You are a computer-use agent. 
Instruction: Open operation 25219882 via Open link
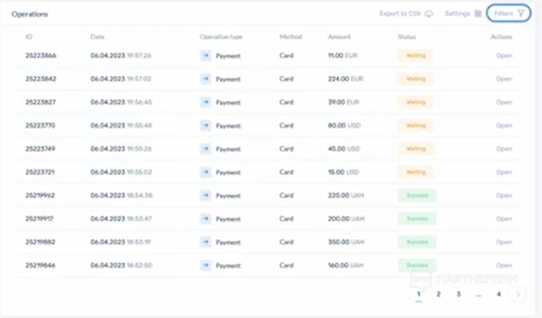[x=504, y=242]
